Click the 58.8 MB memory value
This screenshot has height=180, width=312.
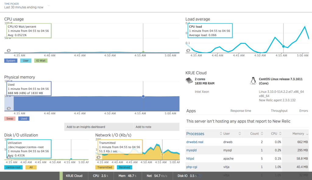tap(302, 158)
